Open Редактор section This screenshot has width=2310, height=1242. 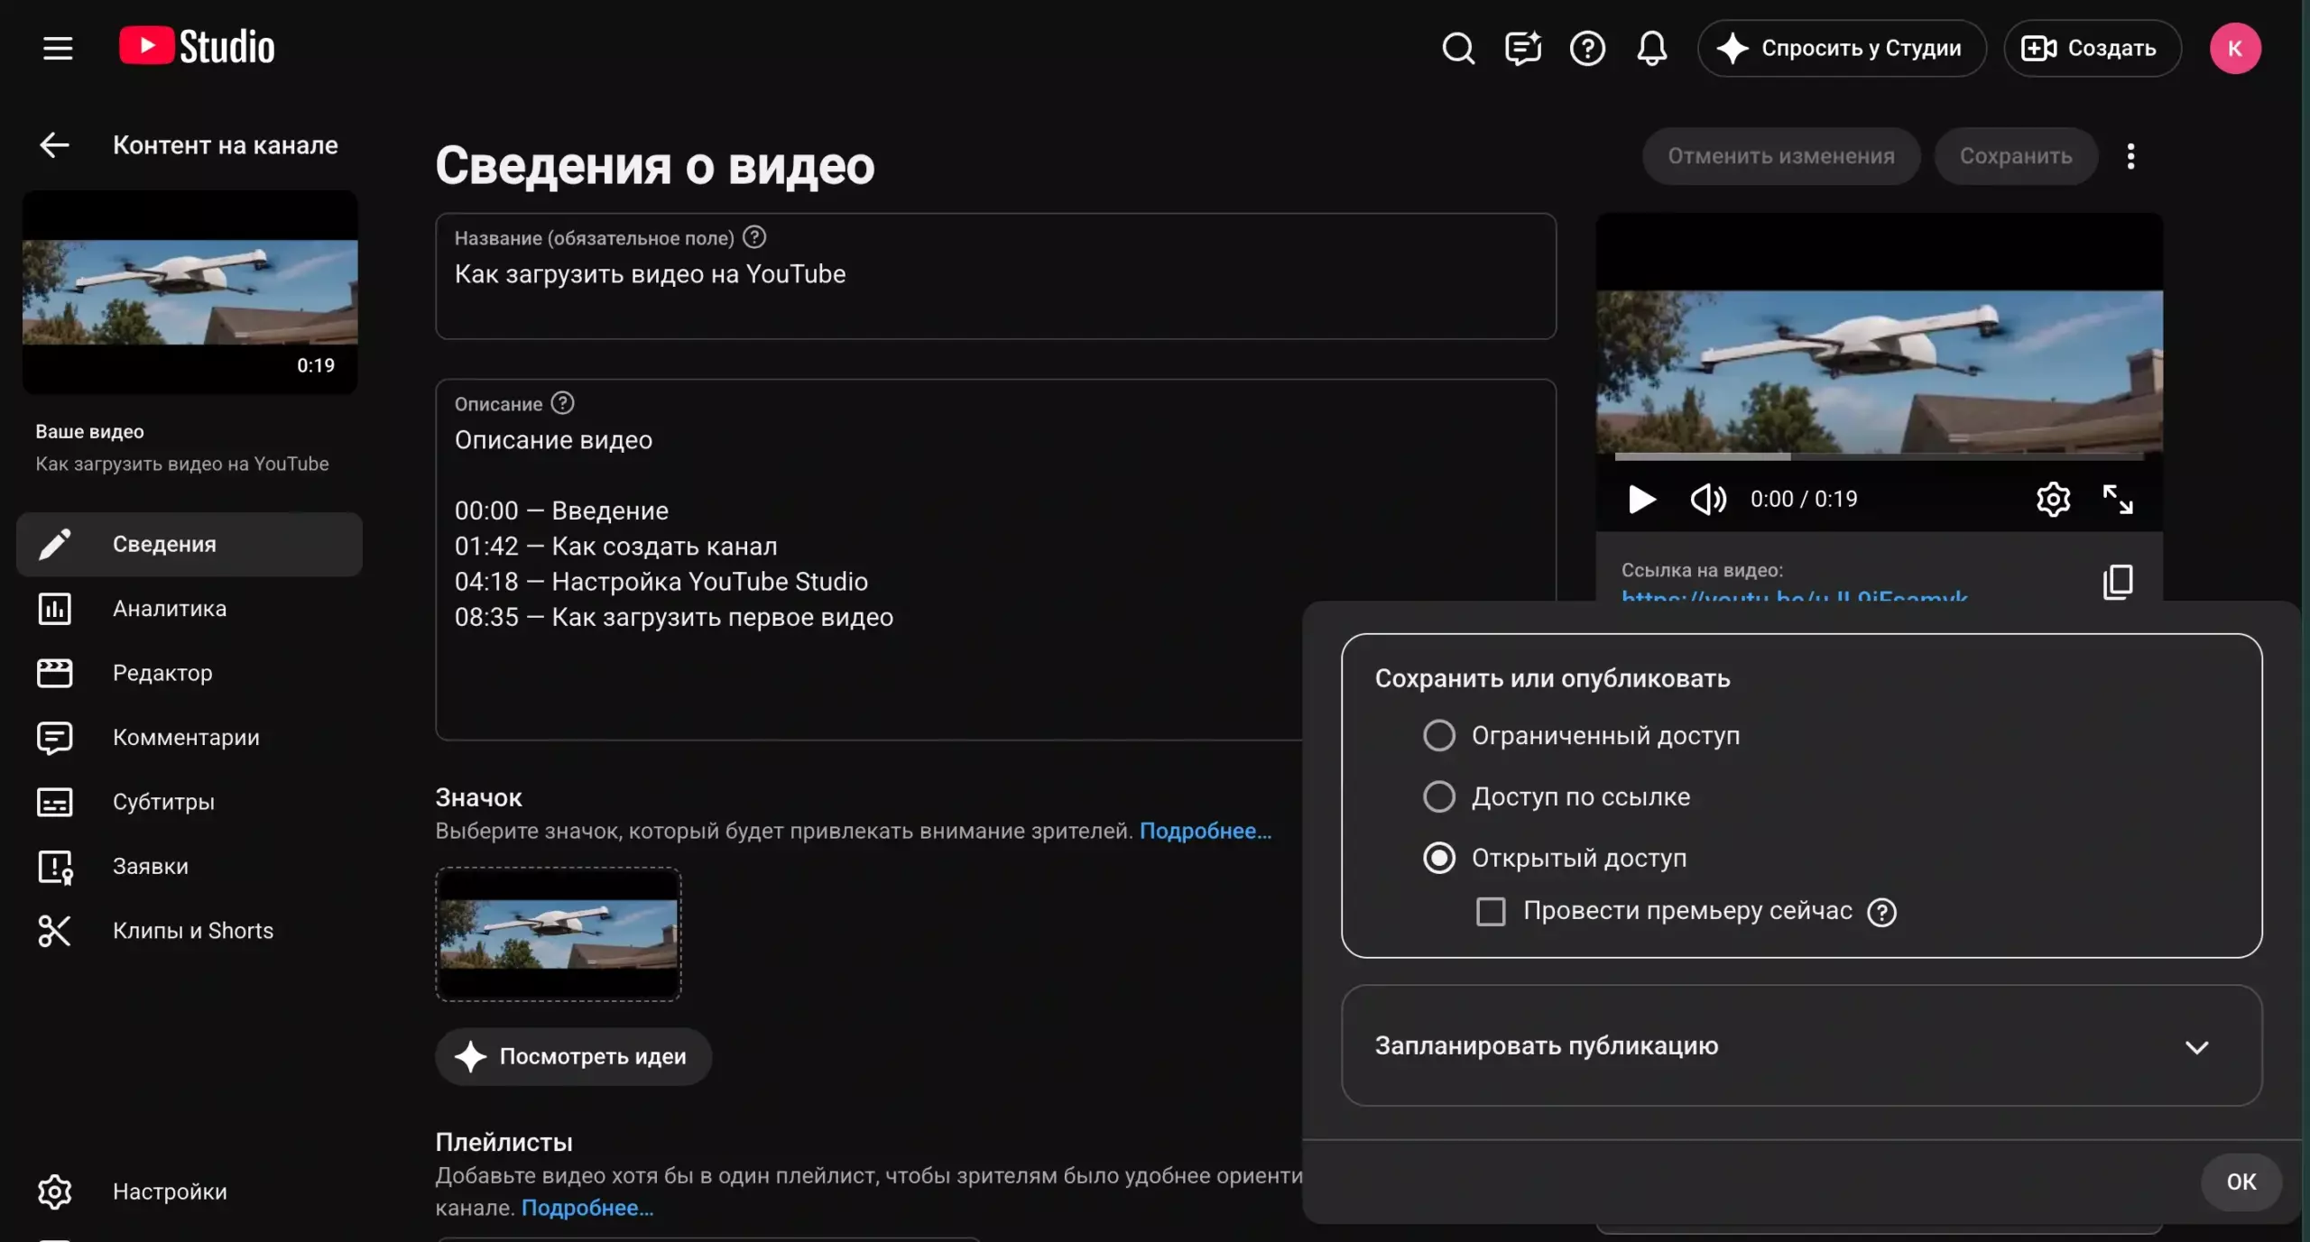coord(189,673)
